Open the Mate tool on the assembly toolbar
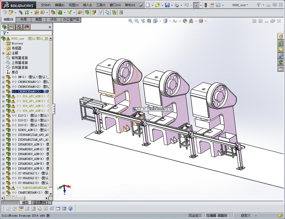Image resolution: width=285 pixels, height=219 pixels. pos(21,12)
